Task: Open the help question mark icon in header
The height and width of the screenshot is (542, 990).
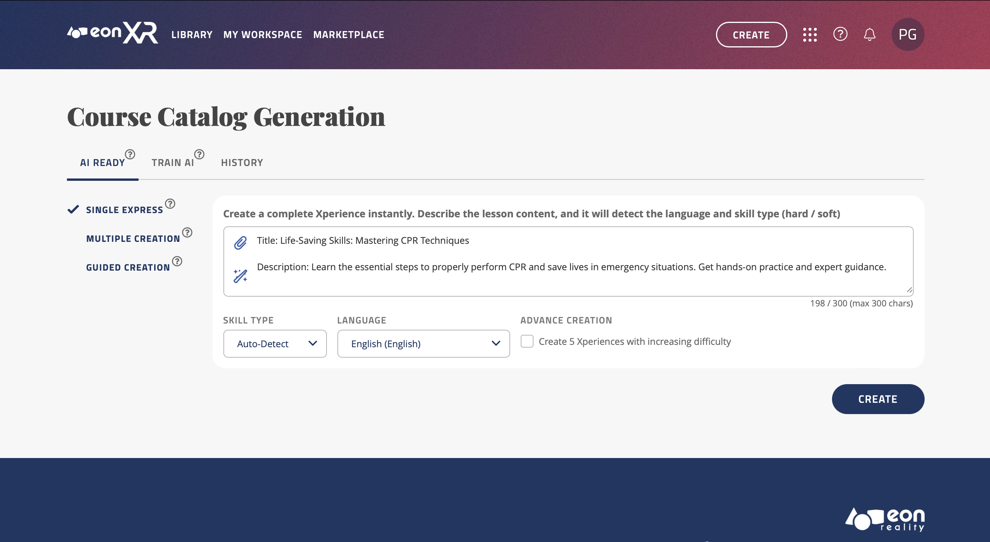Action: click(840, 34)
